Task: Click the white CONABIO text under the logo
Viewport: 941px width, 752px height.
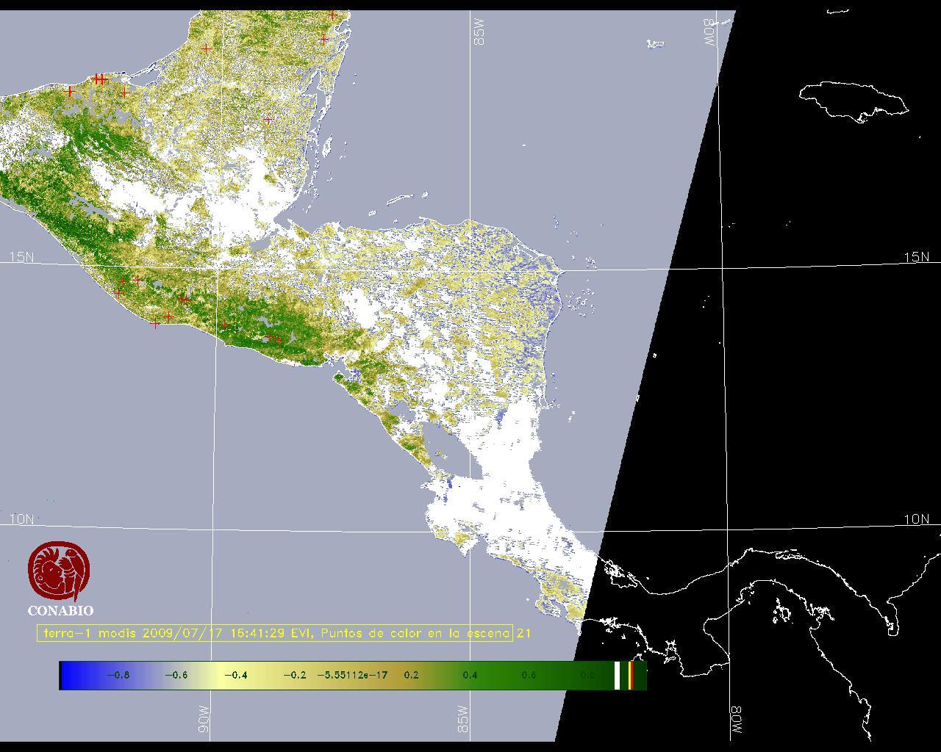Action: tap(60, 611)
